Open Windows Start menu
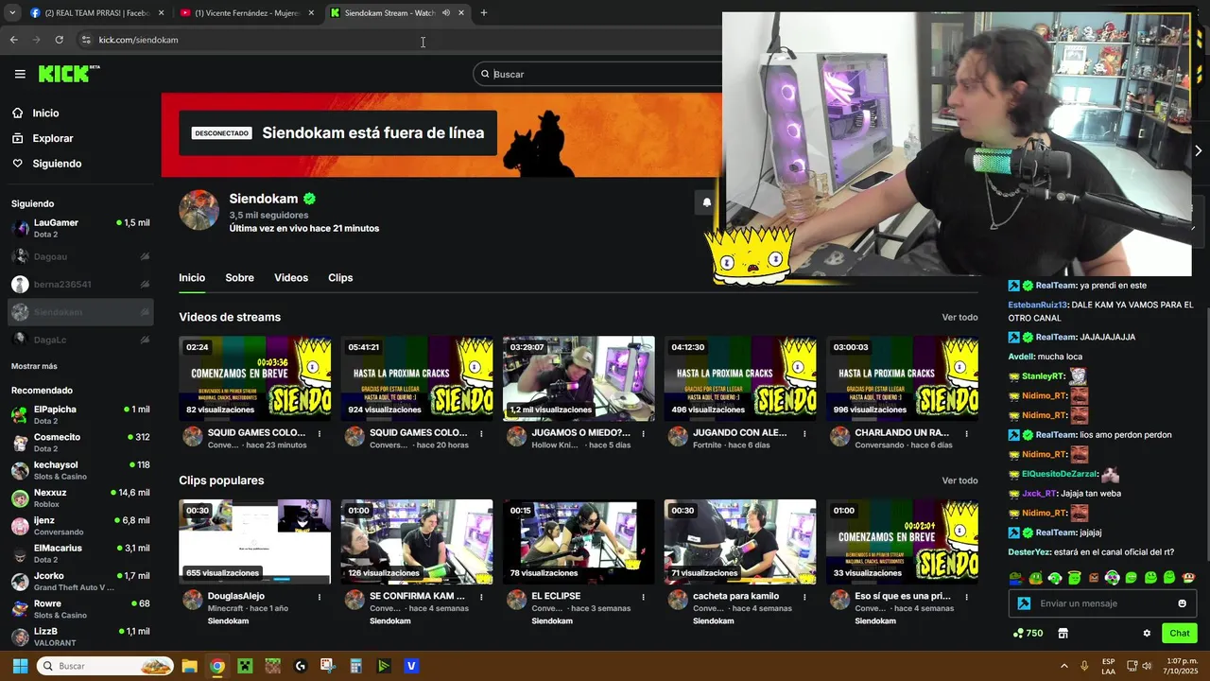This screenshot has width=1210, height=681. (20, 666)
